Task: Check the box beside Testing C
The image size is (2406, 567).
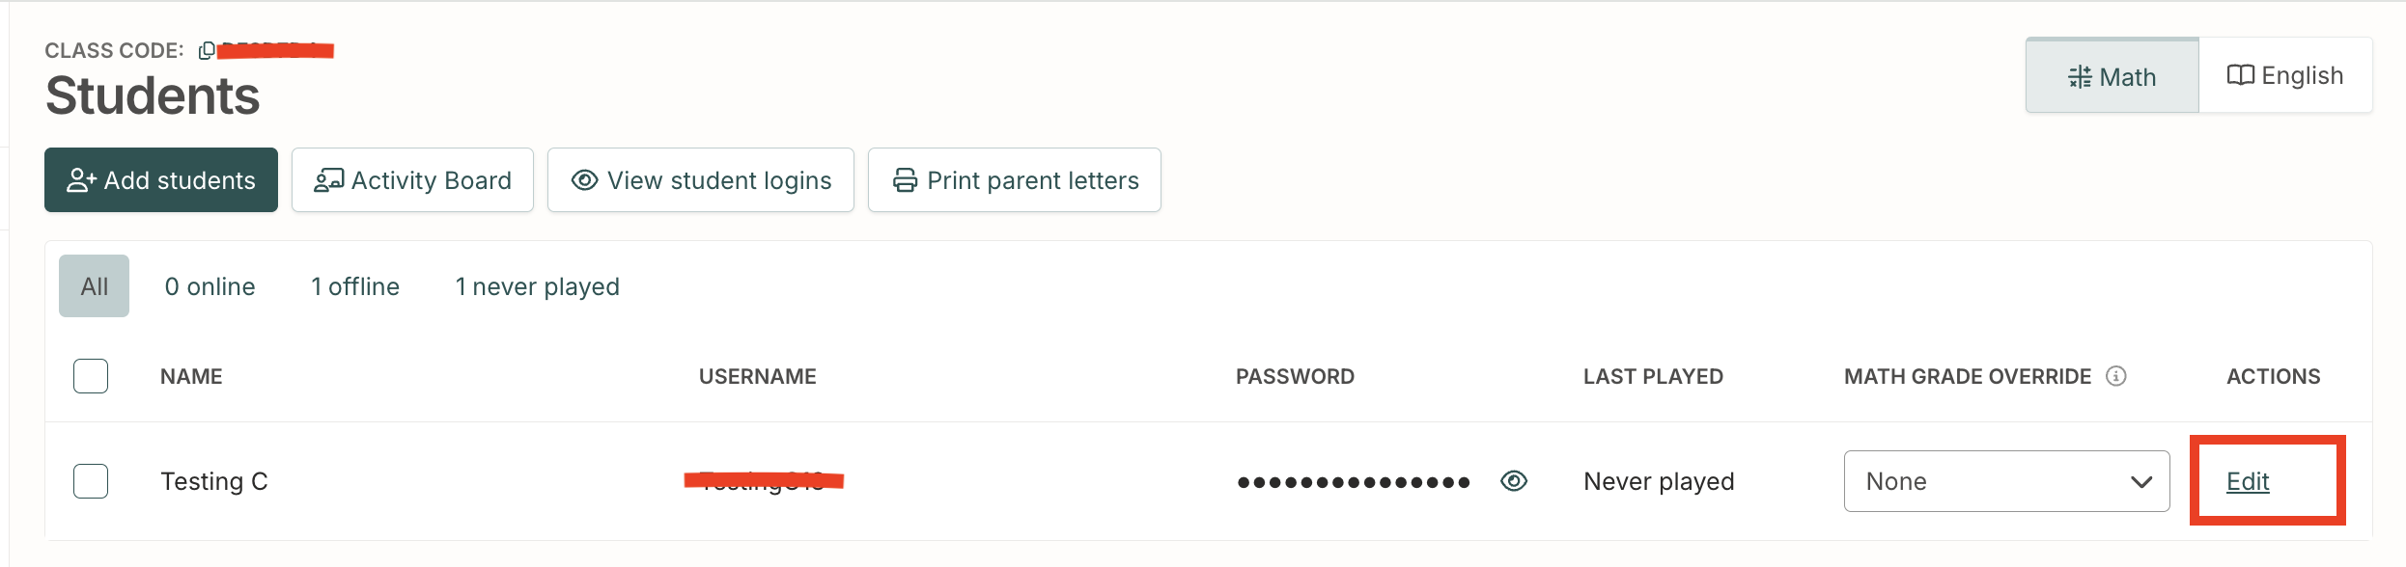Action: click(x=91, y=480)
